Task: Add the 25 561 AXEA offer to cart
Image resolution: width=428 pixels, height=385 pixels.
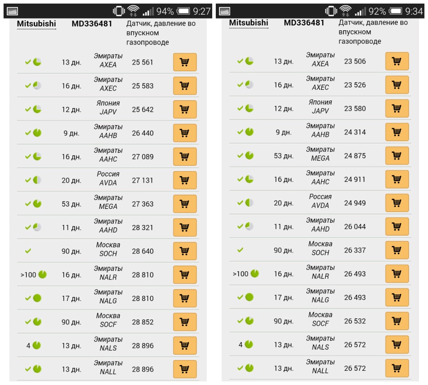Action: click(x=185, y=62)
